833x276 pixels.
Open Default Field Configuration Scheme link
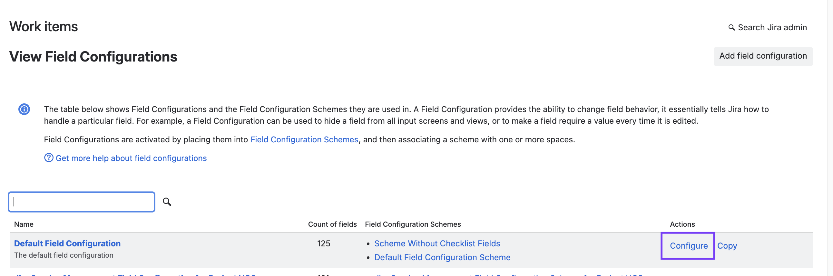[x=442, y=257]
